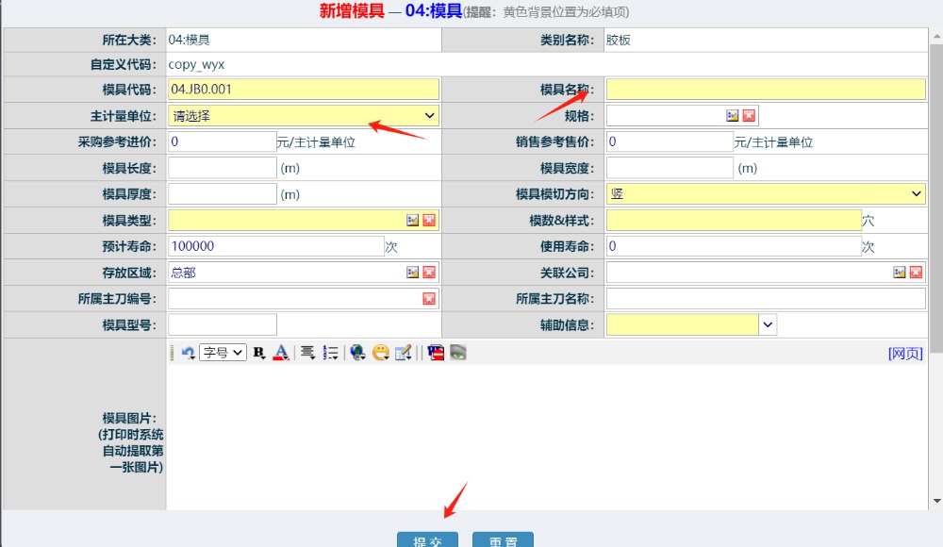Click the 重置 reset button

[x=503, y=540]
